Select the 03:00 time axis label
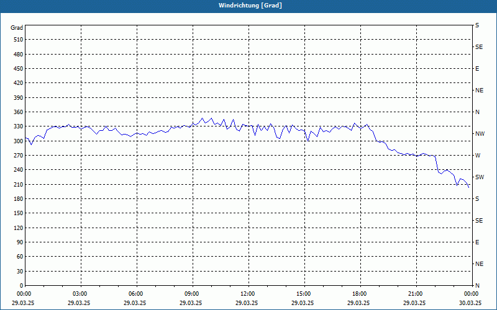 pos(80,294)
